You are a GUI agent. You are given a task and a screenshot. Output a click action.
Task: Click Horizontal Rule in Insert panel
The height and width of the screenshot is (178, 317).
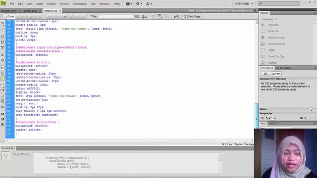[276, 44]
